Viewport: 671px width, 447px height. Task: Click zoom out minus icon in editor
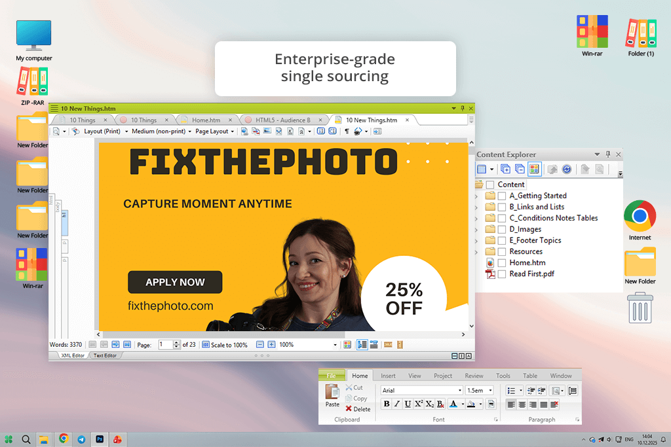[x=259, y=344]
